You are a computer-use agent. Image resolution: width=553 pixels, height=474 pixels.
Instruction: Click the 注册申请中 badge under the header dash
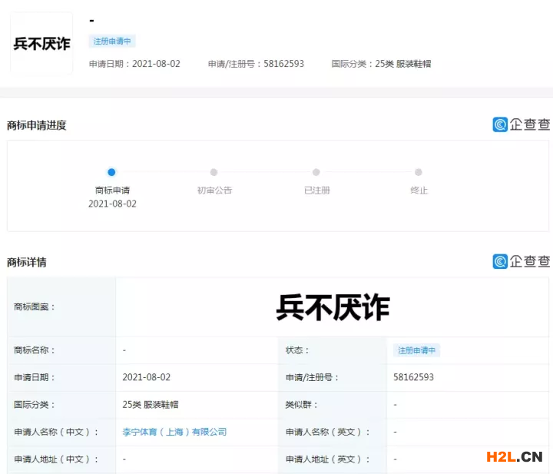click(112, 41)
